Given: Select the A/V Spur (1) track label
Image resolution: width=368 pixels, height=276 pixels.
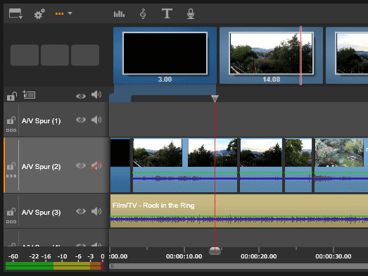Looking at the screenshot, I should (41, 121).
